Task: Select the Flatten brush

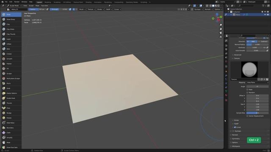Action: [x=11, y=64]
